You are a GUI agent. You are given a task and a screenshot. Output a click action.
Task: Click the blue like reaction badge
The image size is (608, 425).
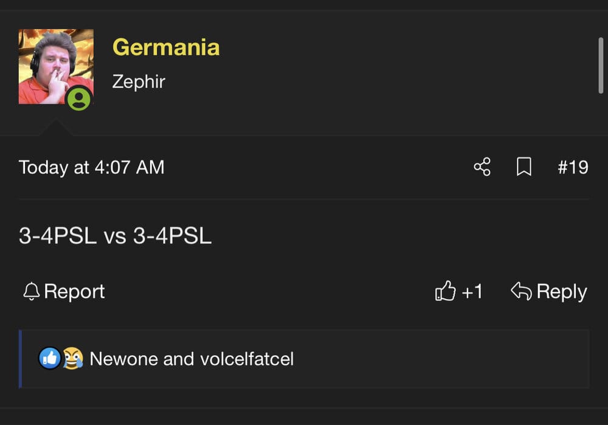tap(50, 358)
